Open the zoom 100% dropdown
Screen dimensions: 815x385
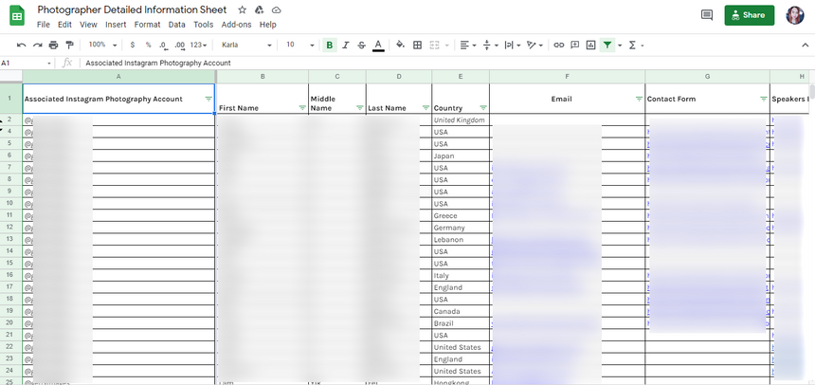pos(101,45)
